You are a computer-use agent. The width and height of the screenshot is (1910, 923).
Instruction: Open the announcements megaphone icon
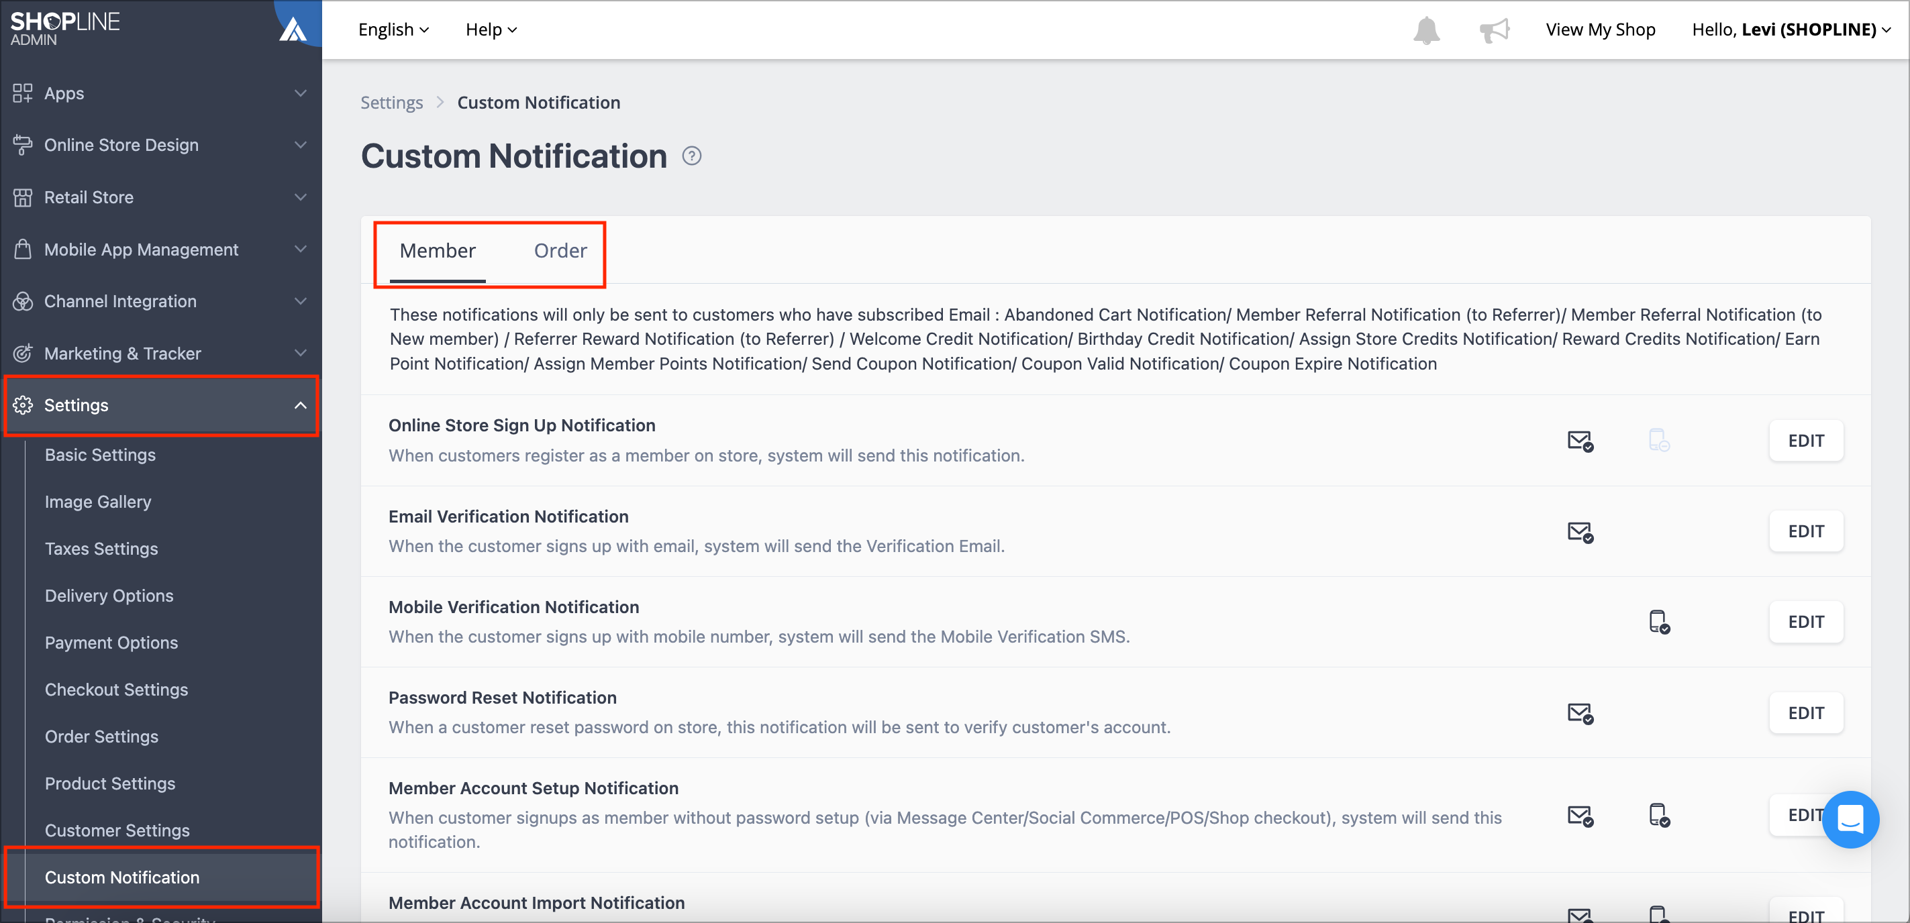pyautogui.click(x=1494, y=30)
